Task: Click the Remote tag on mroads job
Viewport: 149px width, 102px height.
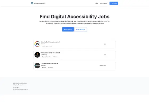Action: point(44,68)
